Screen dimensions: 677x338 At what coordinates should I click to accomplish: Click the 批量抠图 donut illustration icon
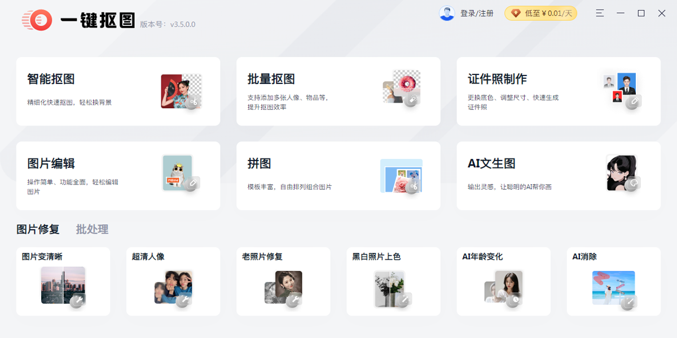click(x=402, y=87)
